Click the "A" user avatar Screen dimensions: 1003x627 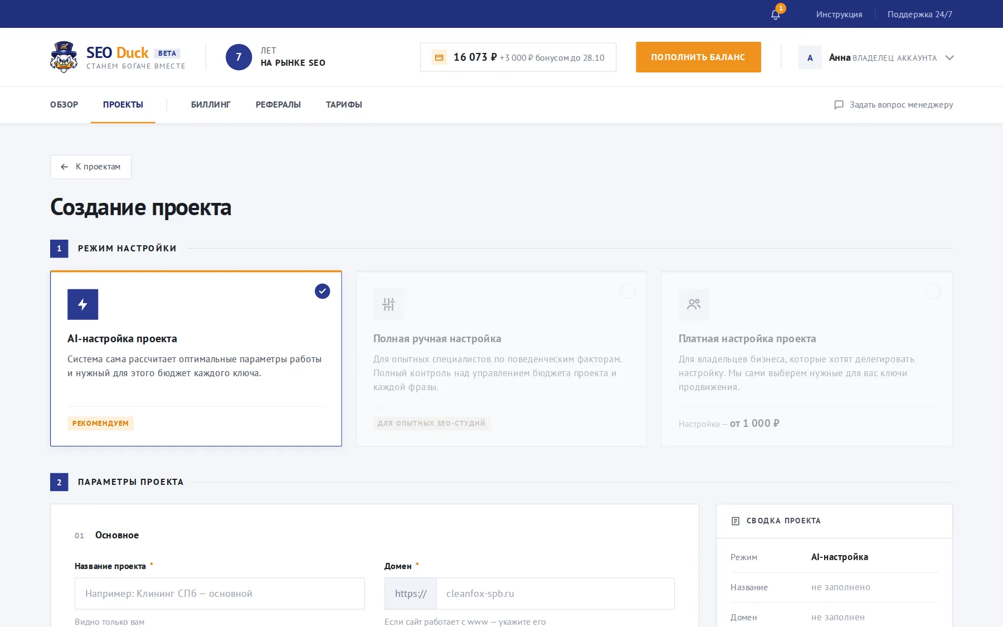pyautogui.click(x=810, y=57)
